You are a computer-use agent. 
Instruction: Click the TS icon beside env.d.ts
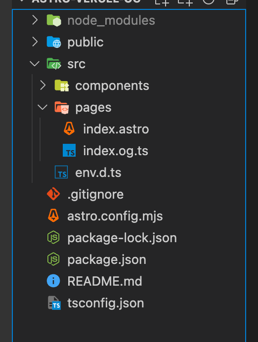click(61, 172)
